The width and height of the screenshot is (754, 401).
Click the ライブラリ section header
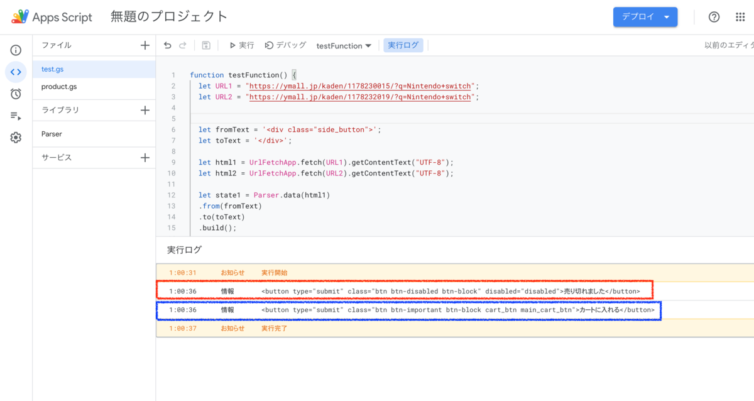(60, 110)
